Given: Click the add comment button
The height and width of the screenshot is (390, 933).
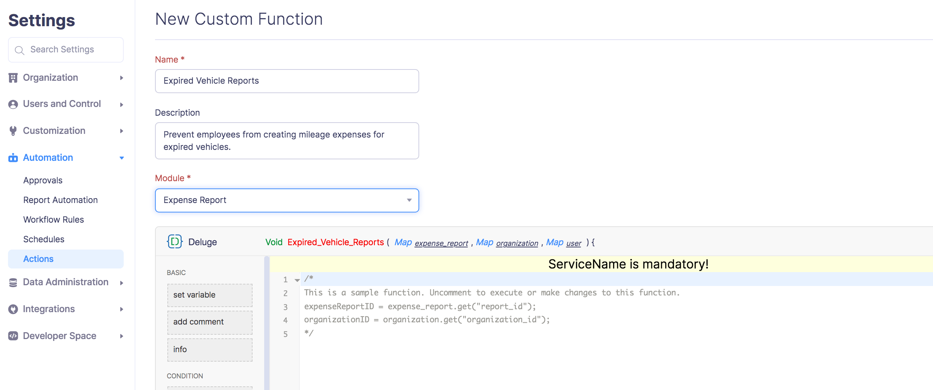Looking at the screenshot, I should click(210, 322).
